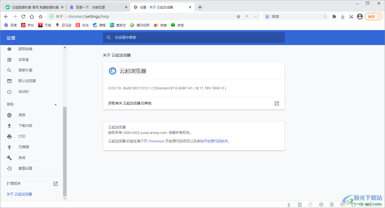Close the 设置 settings tab
This screenshot has height=208, width=385.
pos(190,7)
